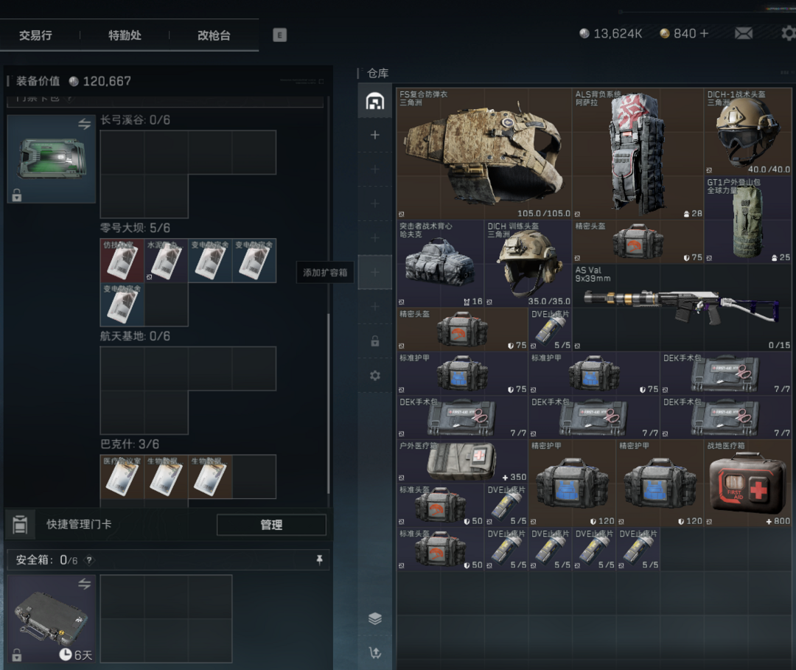Image resolution: width=796 pixels, height=670 pixels.
Task: Toggle the swap arrows on keycard case
Action: pyautogui.click(x=84, y=125)
